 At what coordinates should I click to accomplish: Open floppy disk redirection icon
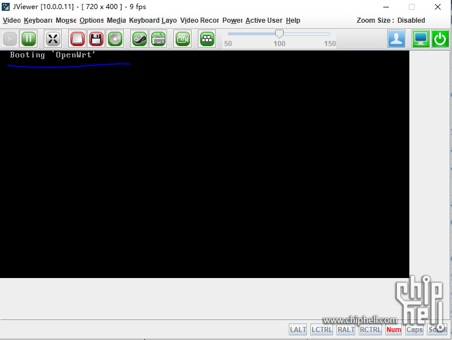click(96, 39)
